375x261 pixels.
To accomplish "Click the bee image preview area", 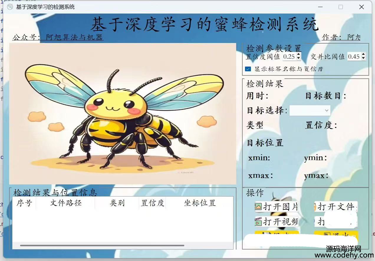I will click(x=123, y=114).
